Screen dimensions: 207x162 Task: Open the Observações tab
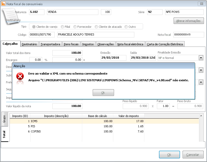tap(106, 44)
